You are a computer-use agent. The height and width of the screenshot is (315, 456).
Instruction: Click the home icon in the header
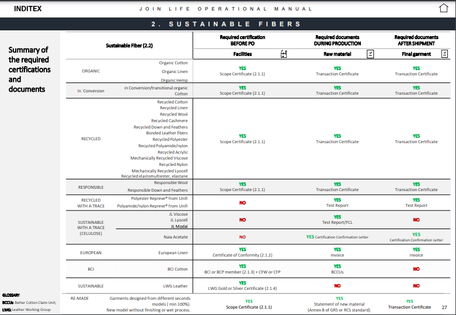(x=443, y=9)
